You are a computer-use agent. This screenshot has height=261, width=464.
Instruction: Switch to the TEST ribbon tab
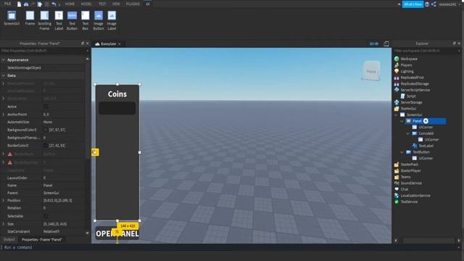point(102,4)
